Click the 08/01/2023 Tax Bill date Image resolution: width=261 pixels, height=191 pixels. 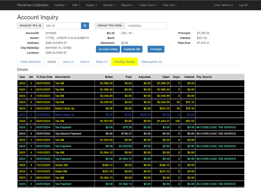43,178
